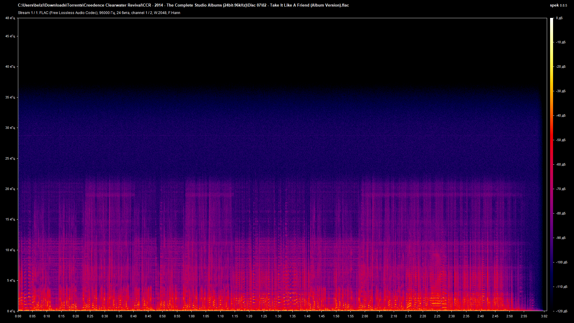This screenshot has width=574, height=323.
Task: Click the 48 кГц frequency axis label
Action: pyautogui.click(x=10, y=18)
